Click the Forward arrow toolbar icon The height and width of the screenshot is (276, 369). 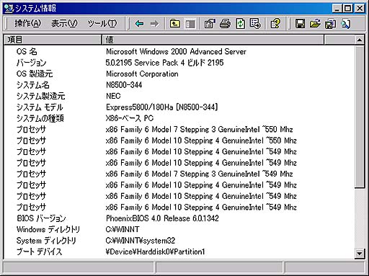tap(154, 24)
